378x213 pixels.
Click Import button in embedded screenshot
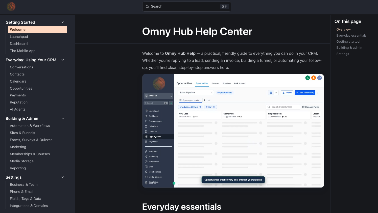click(x=287, y=93)
